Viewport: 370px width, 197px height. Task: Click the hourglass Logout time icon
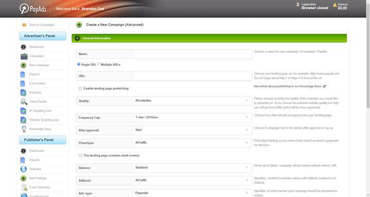[298, 5]
